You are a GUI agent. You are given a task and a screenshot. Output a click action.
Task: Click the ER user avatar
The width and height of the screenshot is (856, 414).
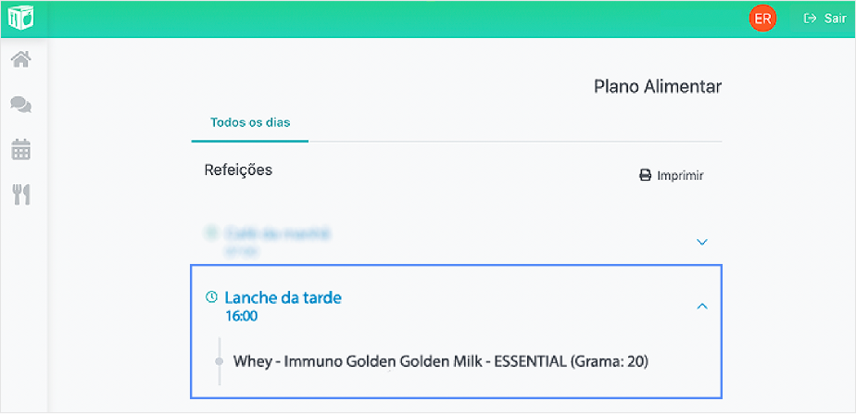pos(762,19)
